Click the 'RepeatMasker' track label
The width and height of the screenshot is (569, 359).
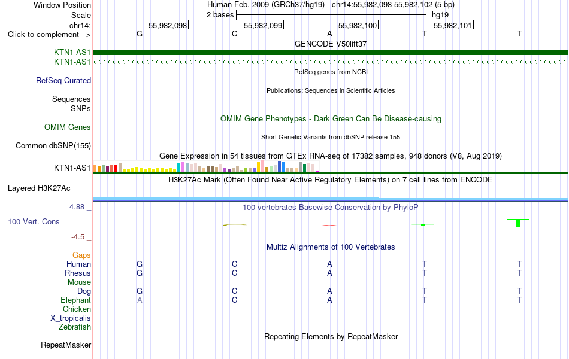66,345
